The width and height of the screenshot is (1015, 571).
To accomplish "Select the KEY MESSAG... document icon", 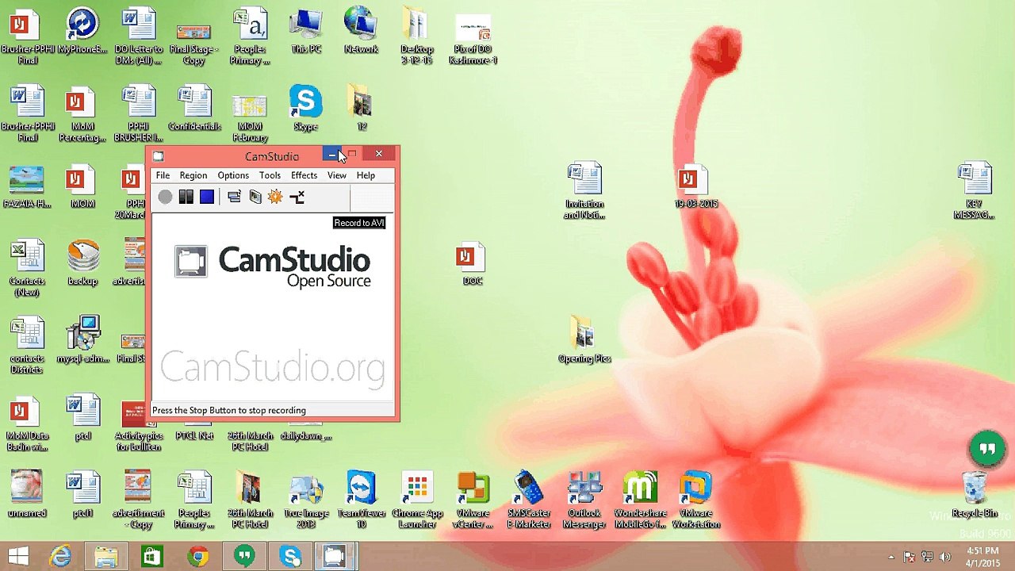I will pos(975,190).
